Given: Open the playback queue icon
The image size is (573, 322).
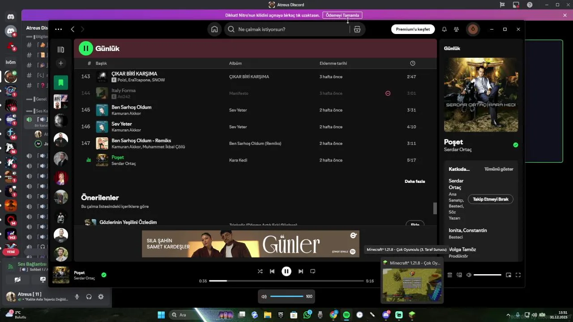Looking at the screenshot, I should coord(450,275).
